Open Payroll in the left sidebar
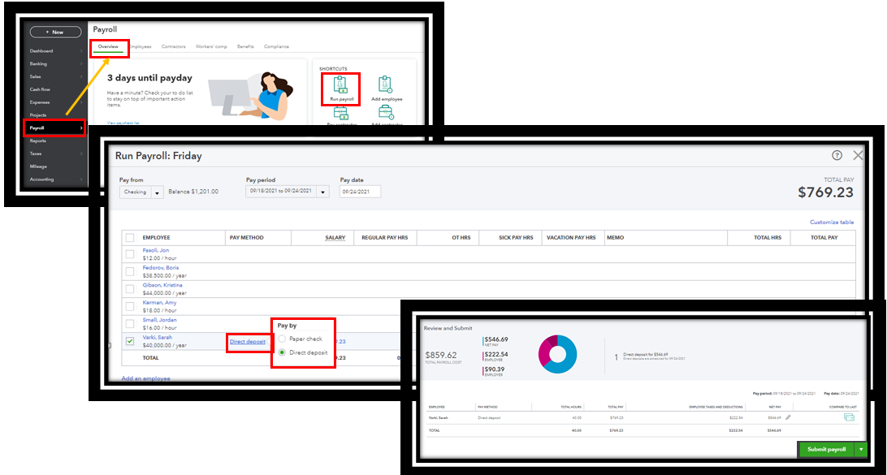887x475 pixels. point(54,127)
